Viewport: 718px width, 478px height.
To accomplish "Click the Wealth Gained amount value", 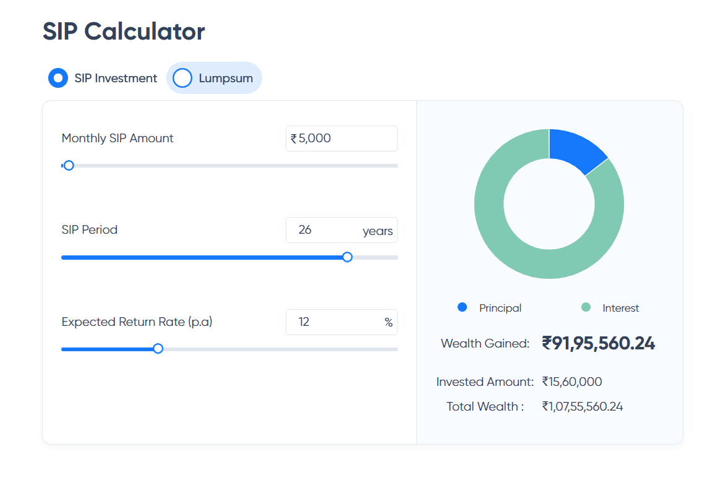I will [598, 343].
